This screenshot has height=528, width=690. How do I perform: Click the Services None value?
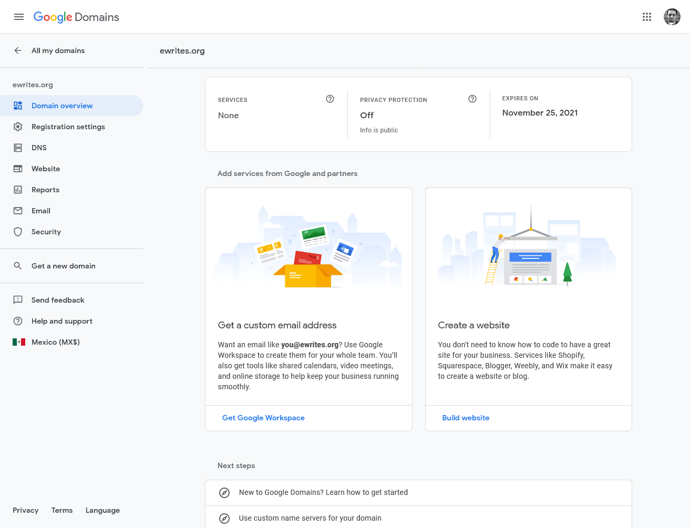pyautogui.click(x=228, y=115)
